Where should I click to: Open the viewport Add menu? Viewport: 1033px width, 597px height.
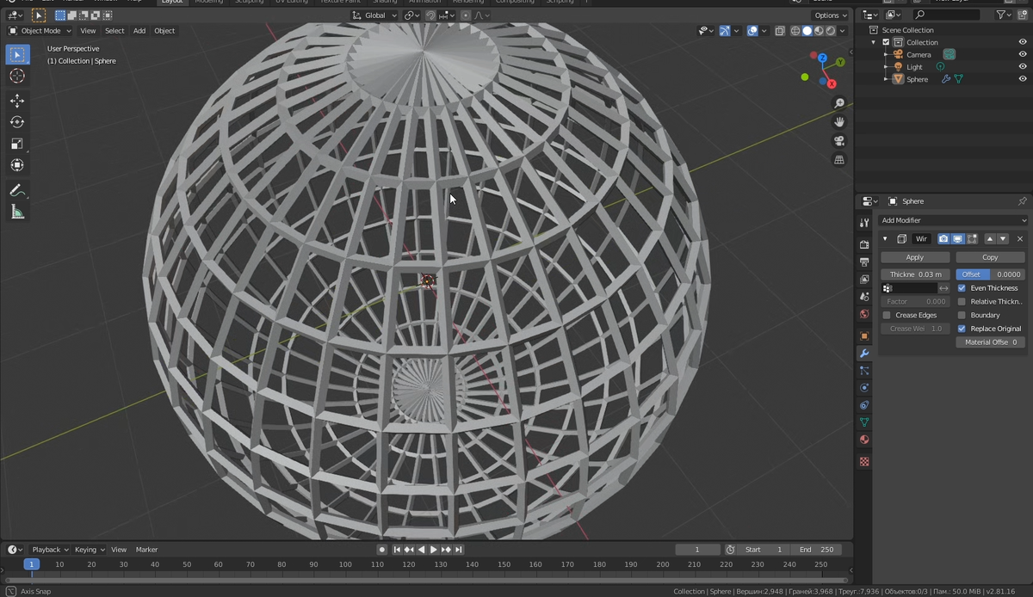coord(139,31)
